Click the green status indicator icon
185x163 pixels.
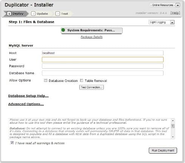point(63,30)
